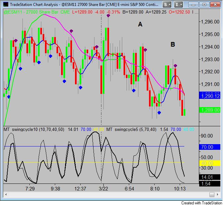Click the L=1289.00 last price text
The height and width of the screenshot is (205, 223).
pos(82,12)
